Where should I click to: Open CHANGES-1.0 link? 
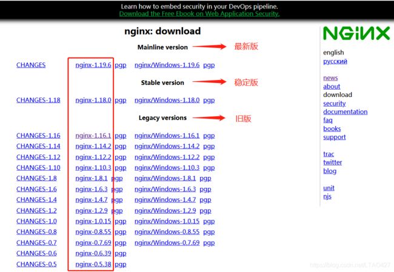[36, 221]
